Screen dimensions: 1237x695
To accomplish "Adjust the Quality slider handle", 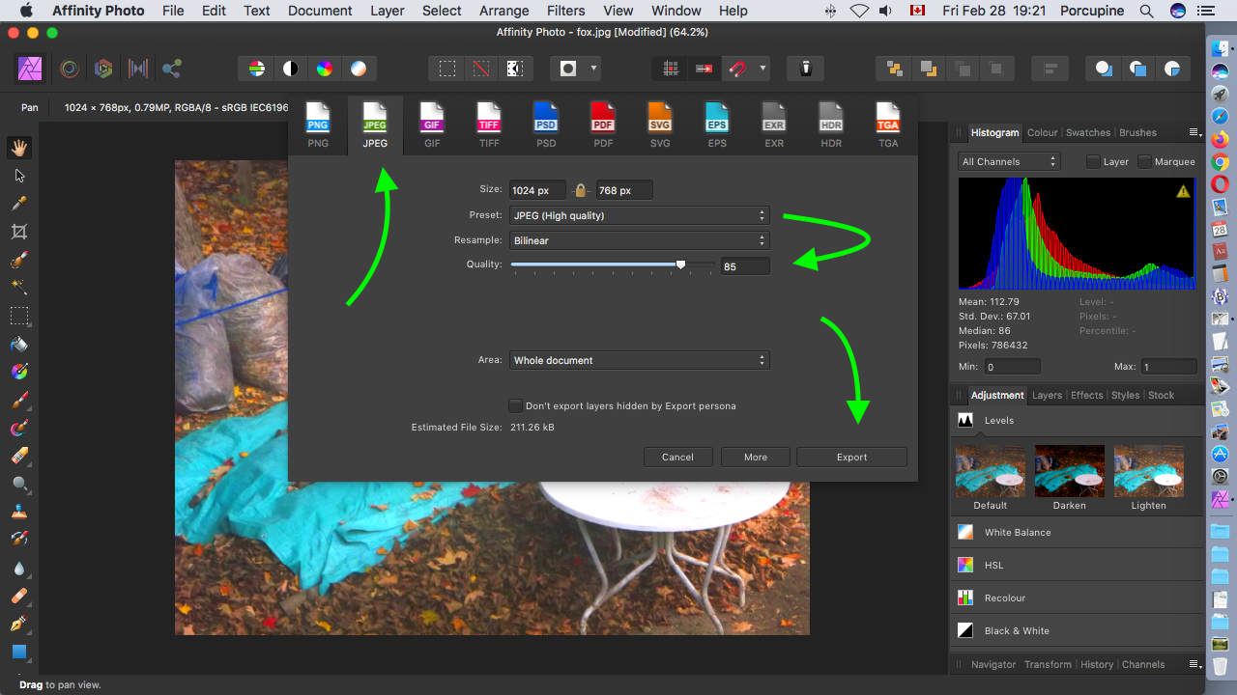I will [x=680, y=264].
